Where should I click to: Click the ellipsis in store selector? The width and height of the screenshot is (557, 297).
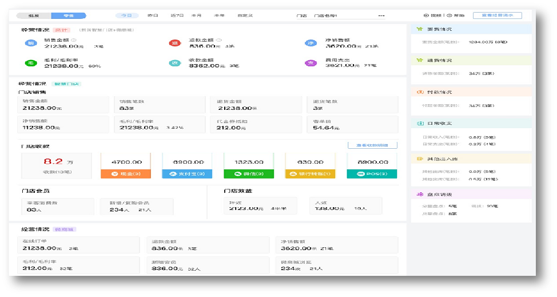click(381, 15)
